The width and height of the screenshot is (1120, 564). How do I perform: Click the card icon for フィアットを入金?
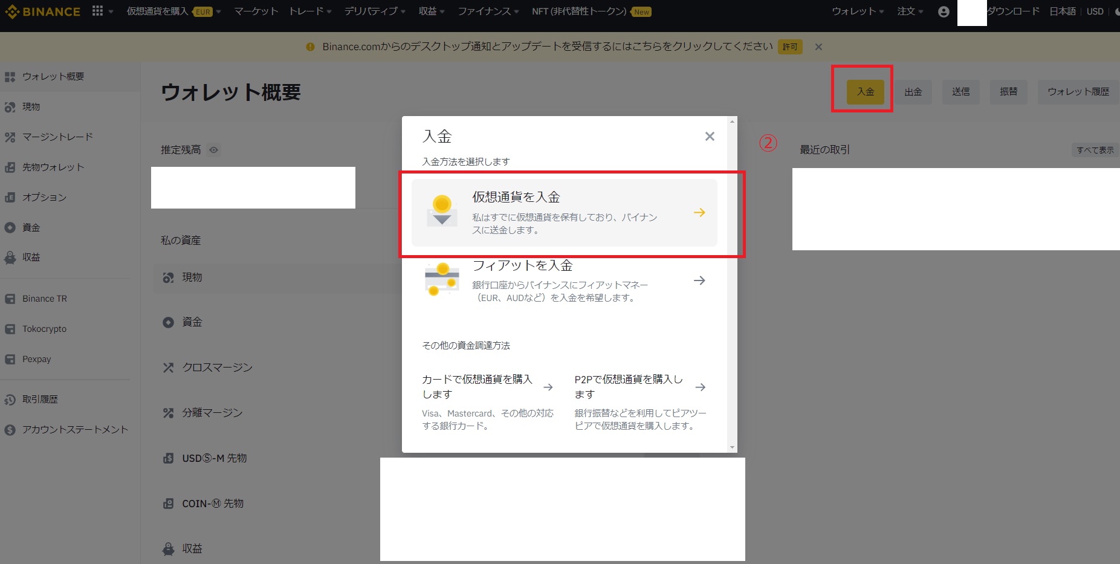point(442,279)
